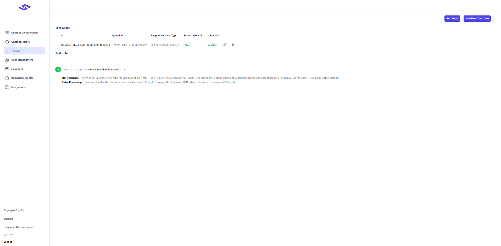
Task: Click the Knowledge Center document icon
Action: (x=7, y=78)
